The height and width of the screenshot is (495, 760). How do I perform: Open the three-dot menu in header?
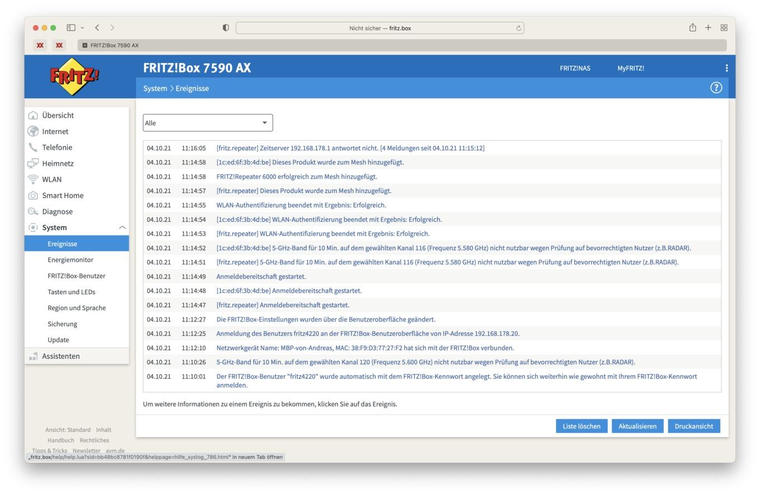(726, 68)
